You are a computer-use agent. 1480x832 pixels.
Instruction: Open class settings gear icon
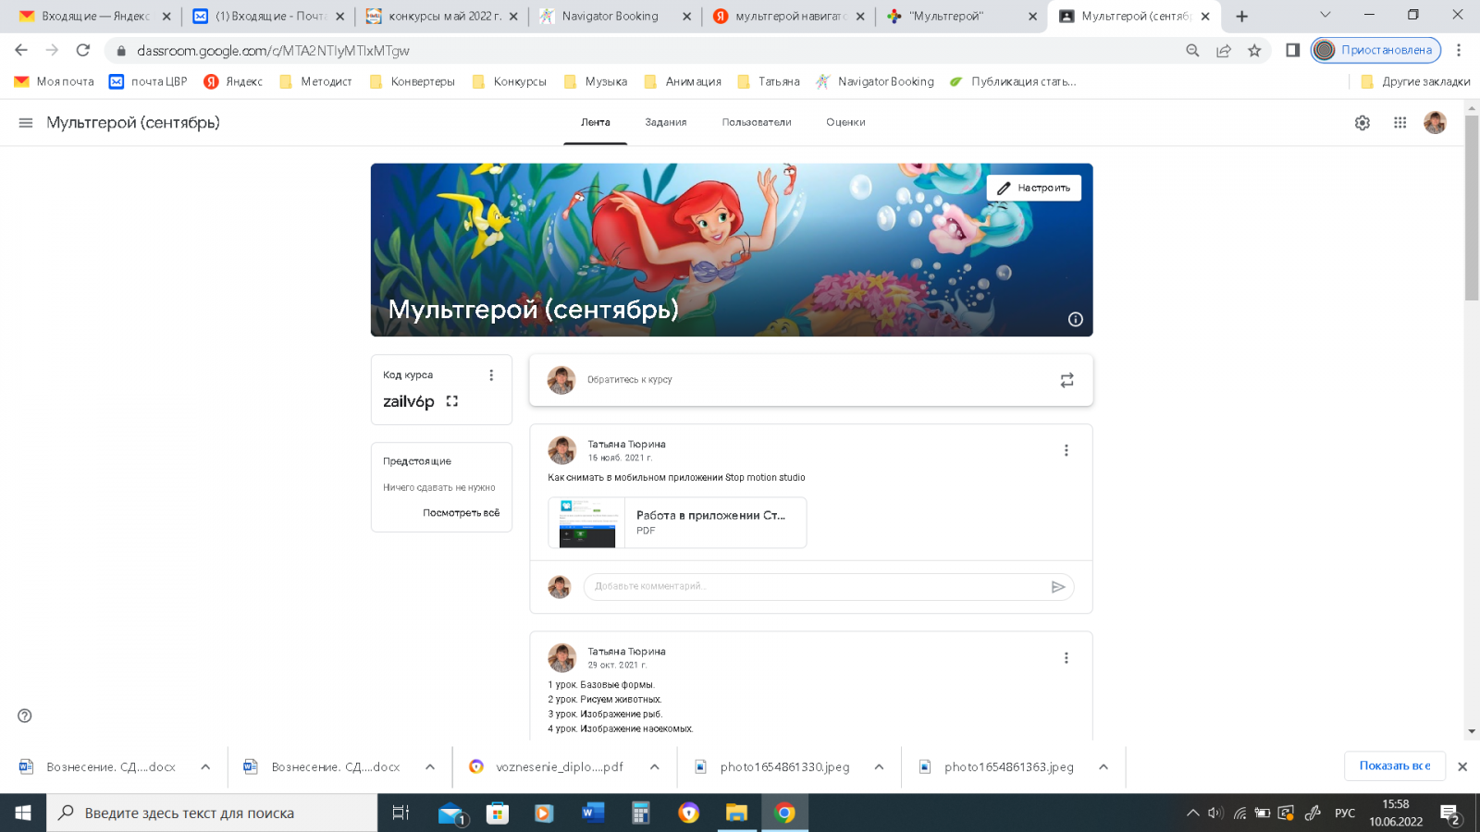point(1362,123)
